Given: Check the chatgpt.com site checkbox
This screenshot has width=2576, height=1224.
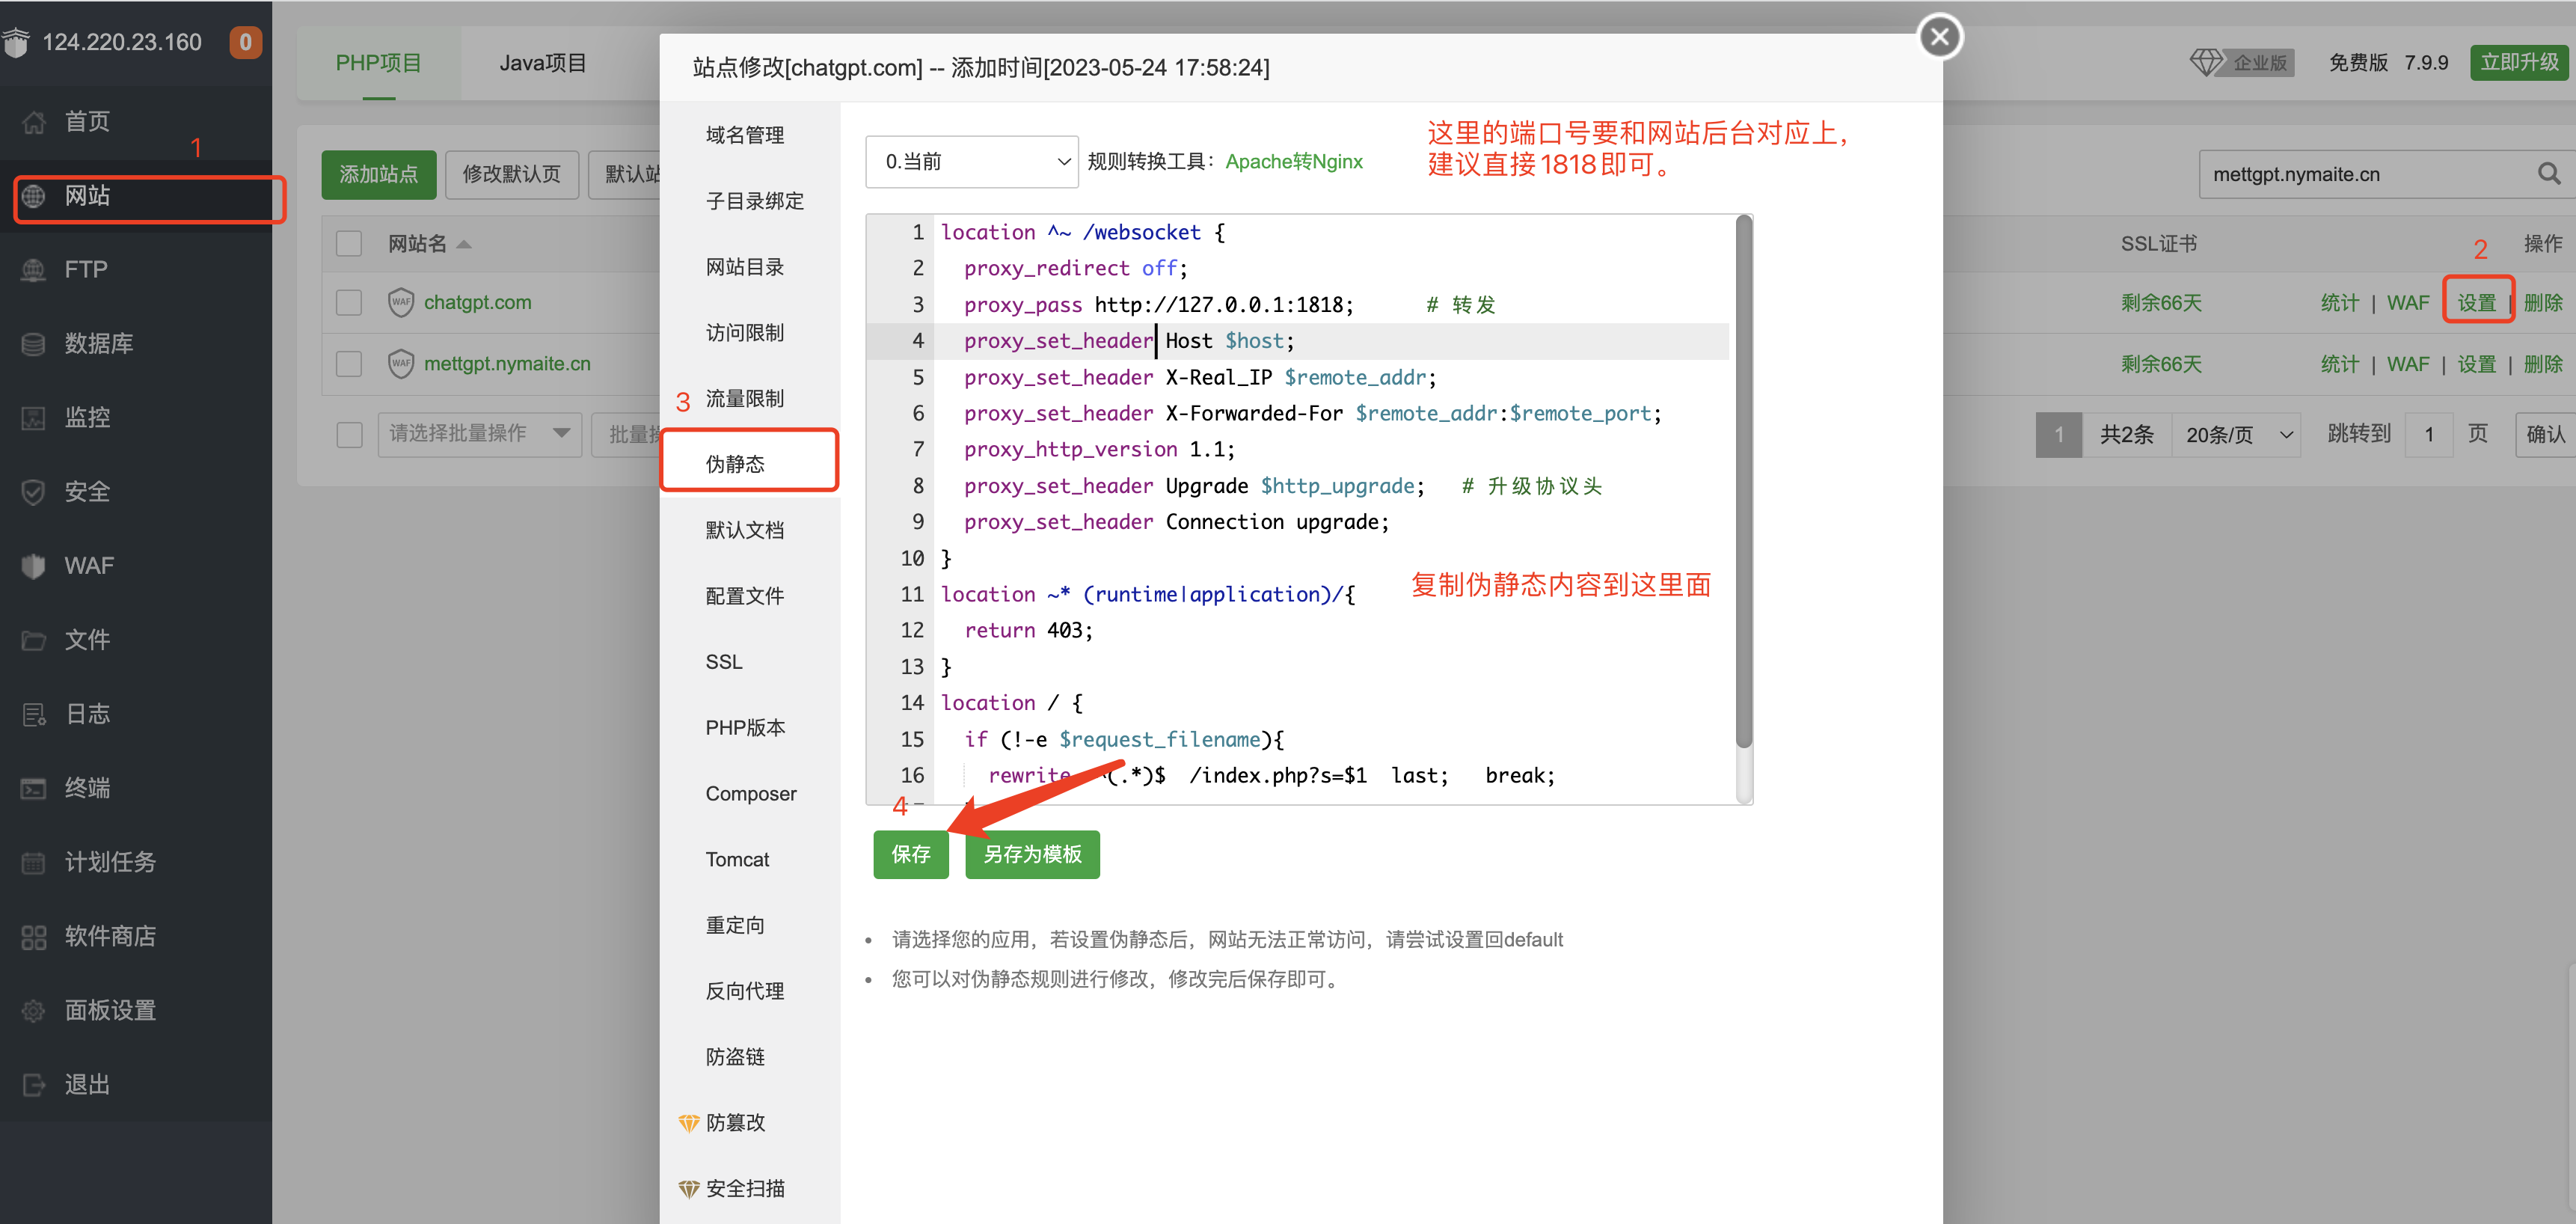Looking at the screenshot, I should pos(348,301).
